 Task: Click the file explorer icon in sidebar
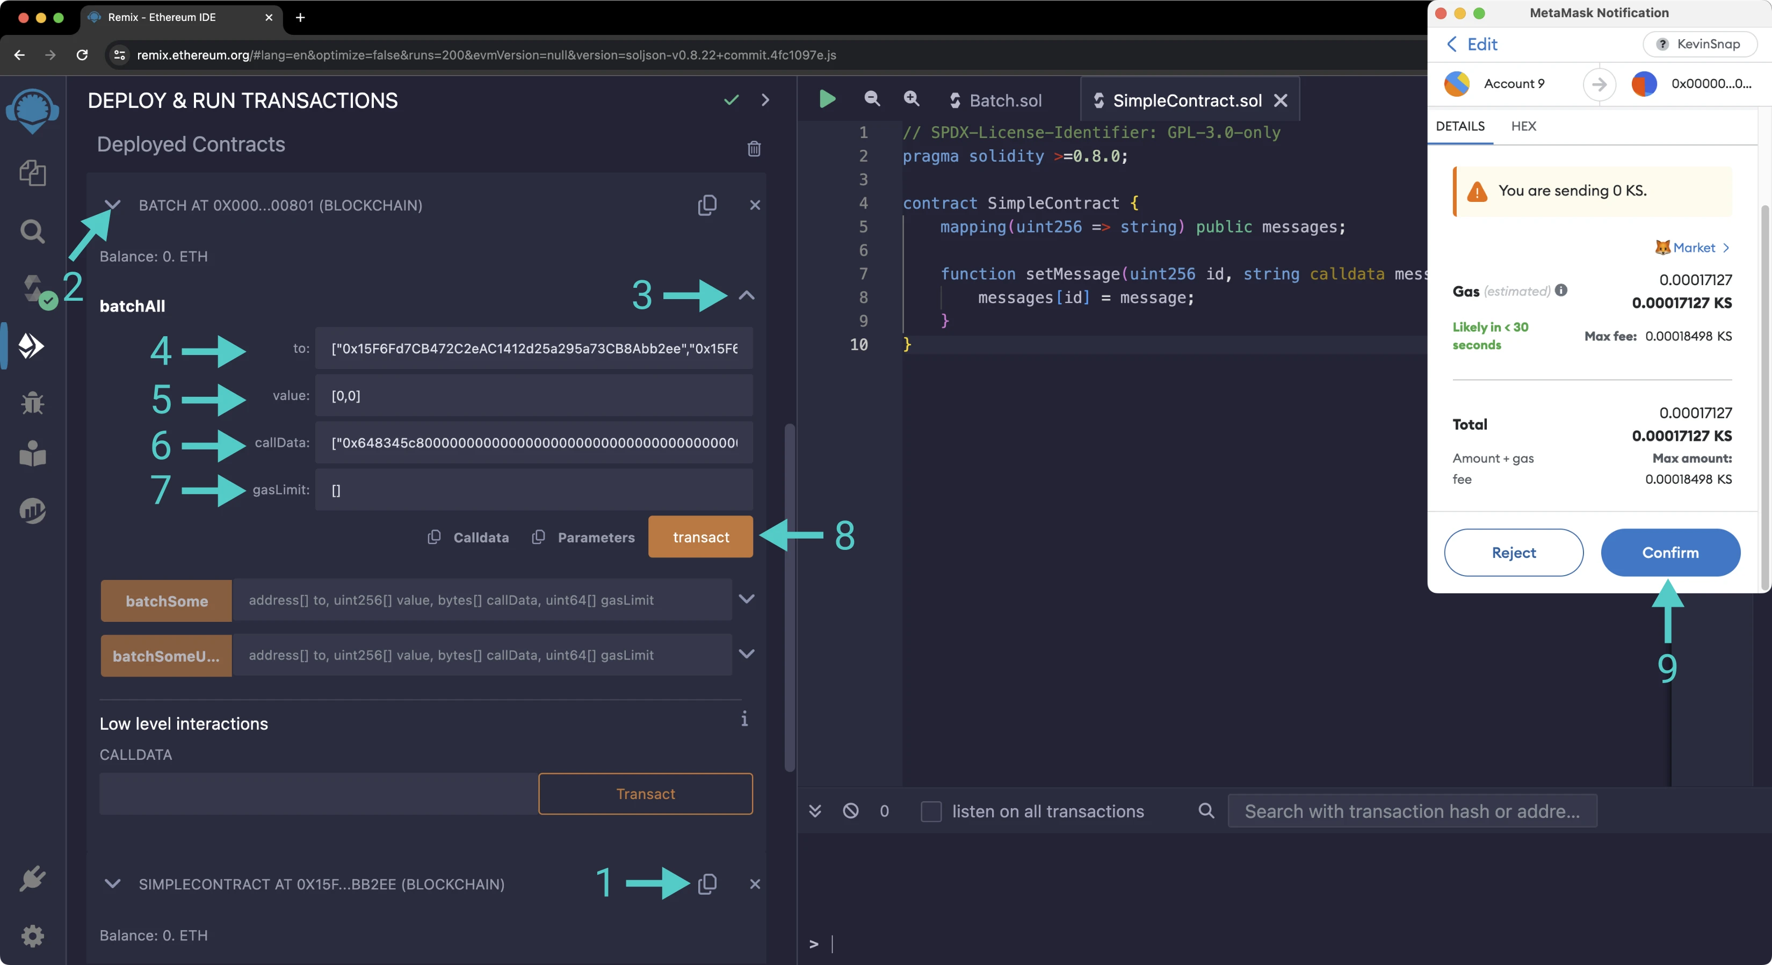pos(32,172)
